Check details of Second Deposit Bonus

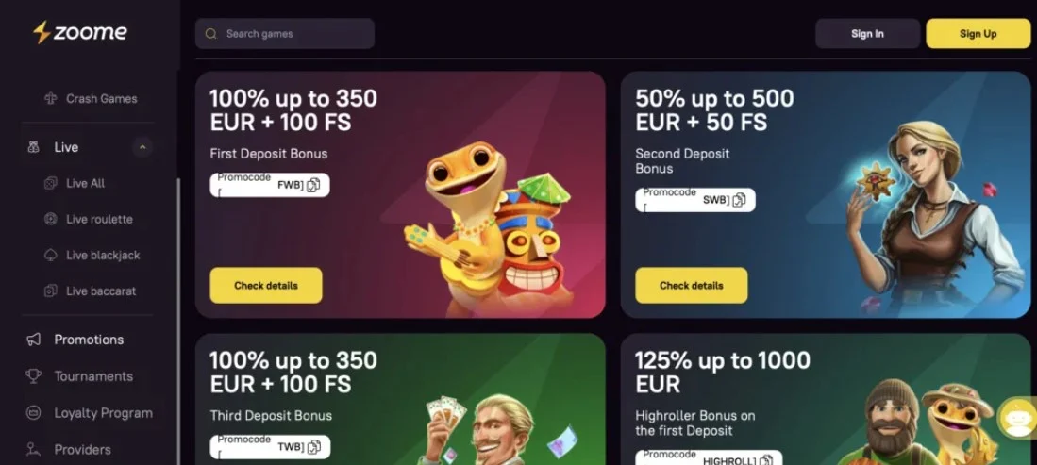coord(691,286)
